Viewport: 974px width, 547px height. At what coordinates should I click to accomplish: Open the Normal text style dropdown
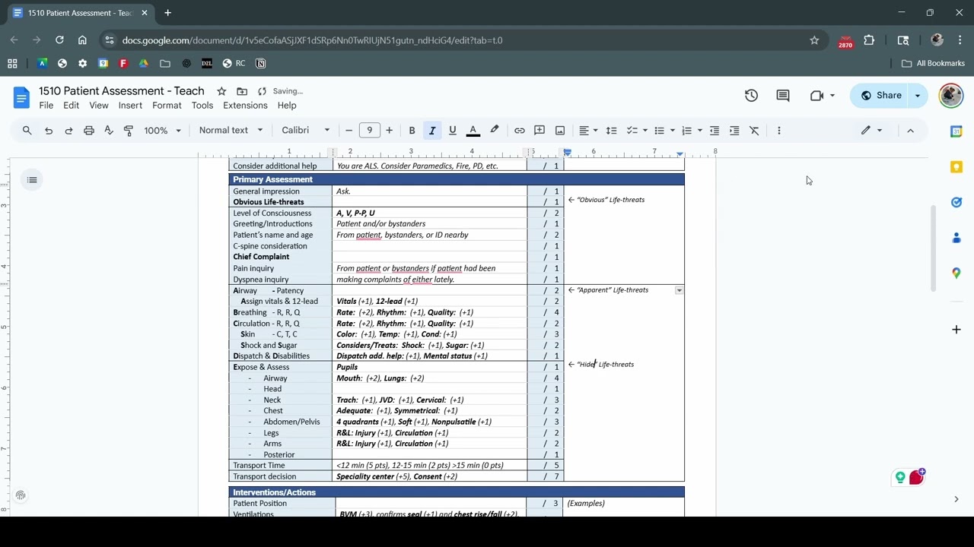231,131
